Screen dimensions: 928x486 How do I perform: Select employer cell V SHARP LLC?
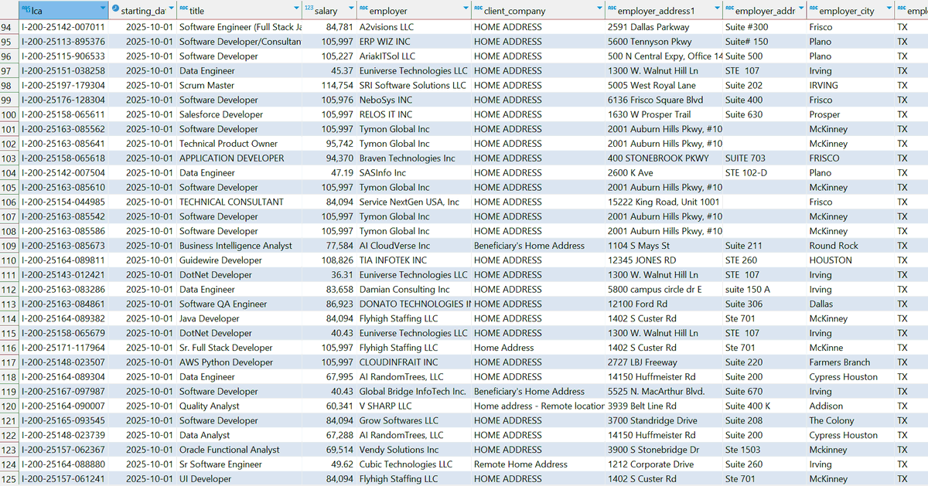pyautogui.click(x=414, y=406)
